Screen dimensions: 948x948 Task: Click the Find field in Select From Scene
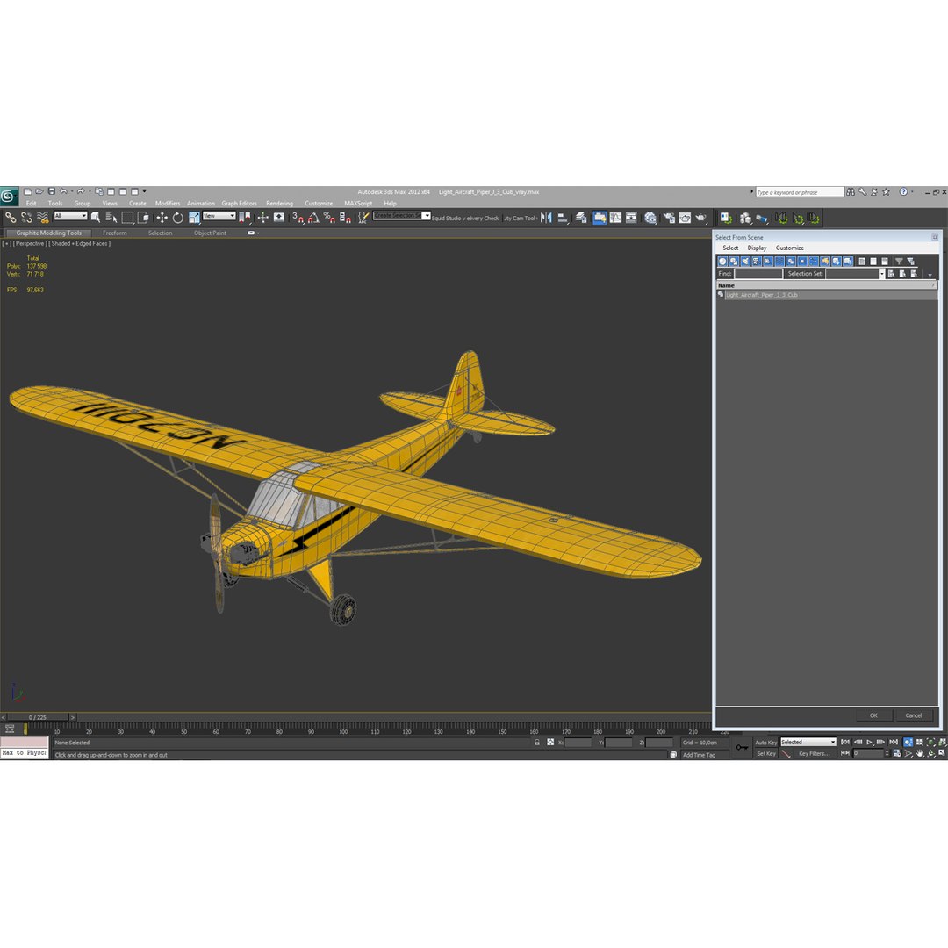pyautogui.click(x=758, y=274)
